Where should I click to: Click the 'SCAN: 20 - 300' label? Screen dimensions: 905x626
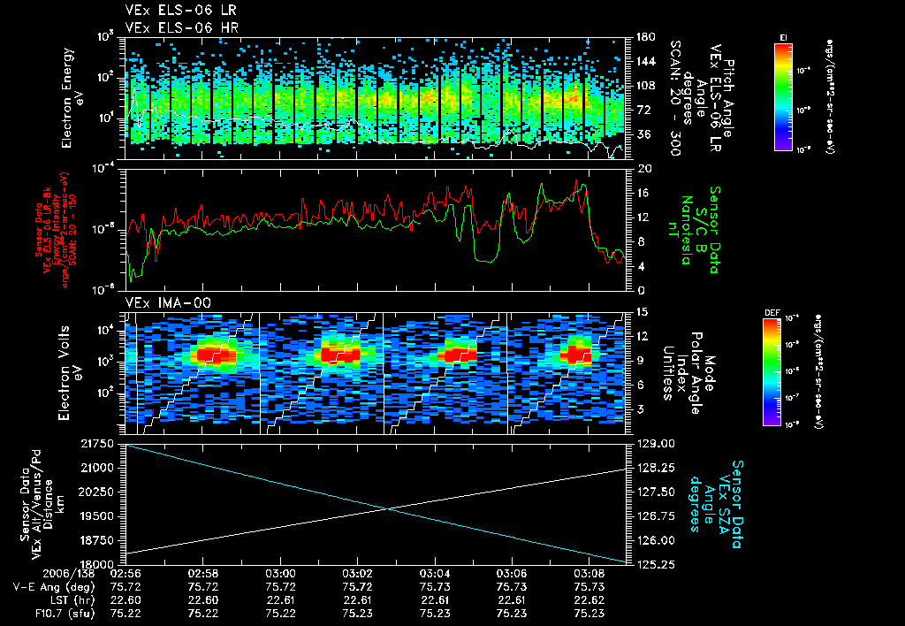point(675,97)
